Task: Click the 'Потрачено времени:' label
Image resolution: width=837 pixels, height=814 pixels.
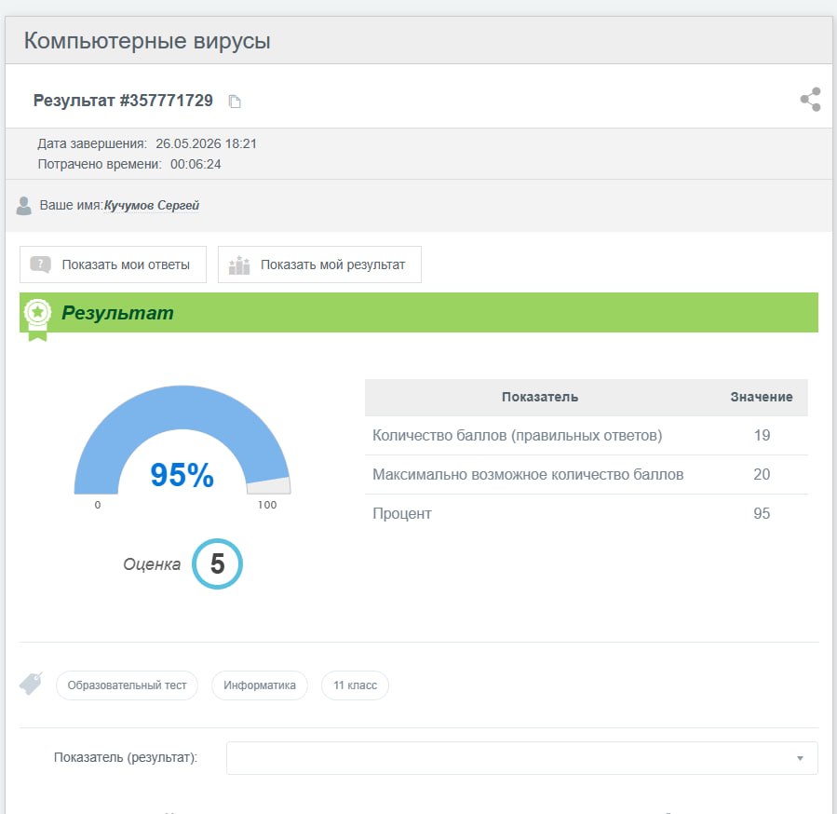Action: 100,164
